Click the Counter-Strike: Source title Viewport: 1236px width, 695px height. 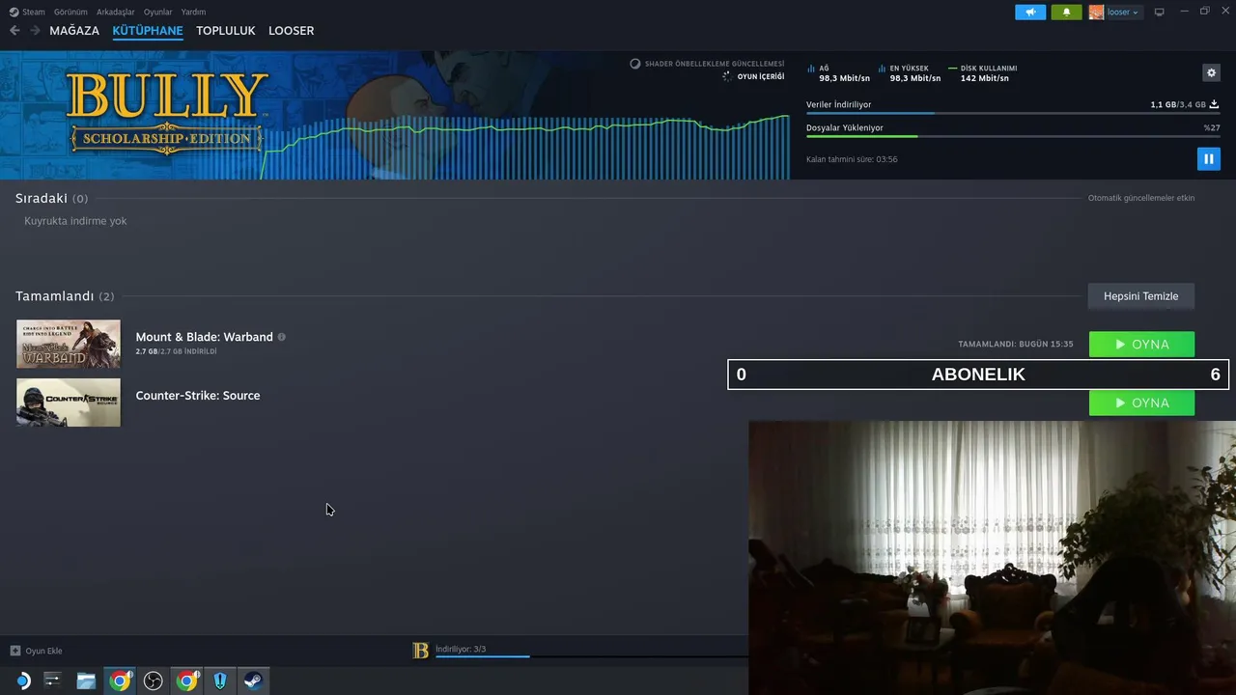tap(198, 395)
